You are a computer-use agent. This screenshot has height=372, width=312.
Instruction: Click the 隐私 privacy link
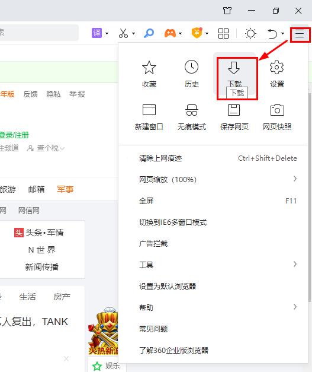pos(53,94)
